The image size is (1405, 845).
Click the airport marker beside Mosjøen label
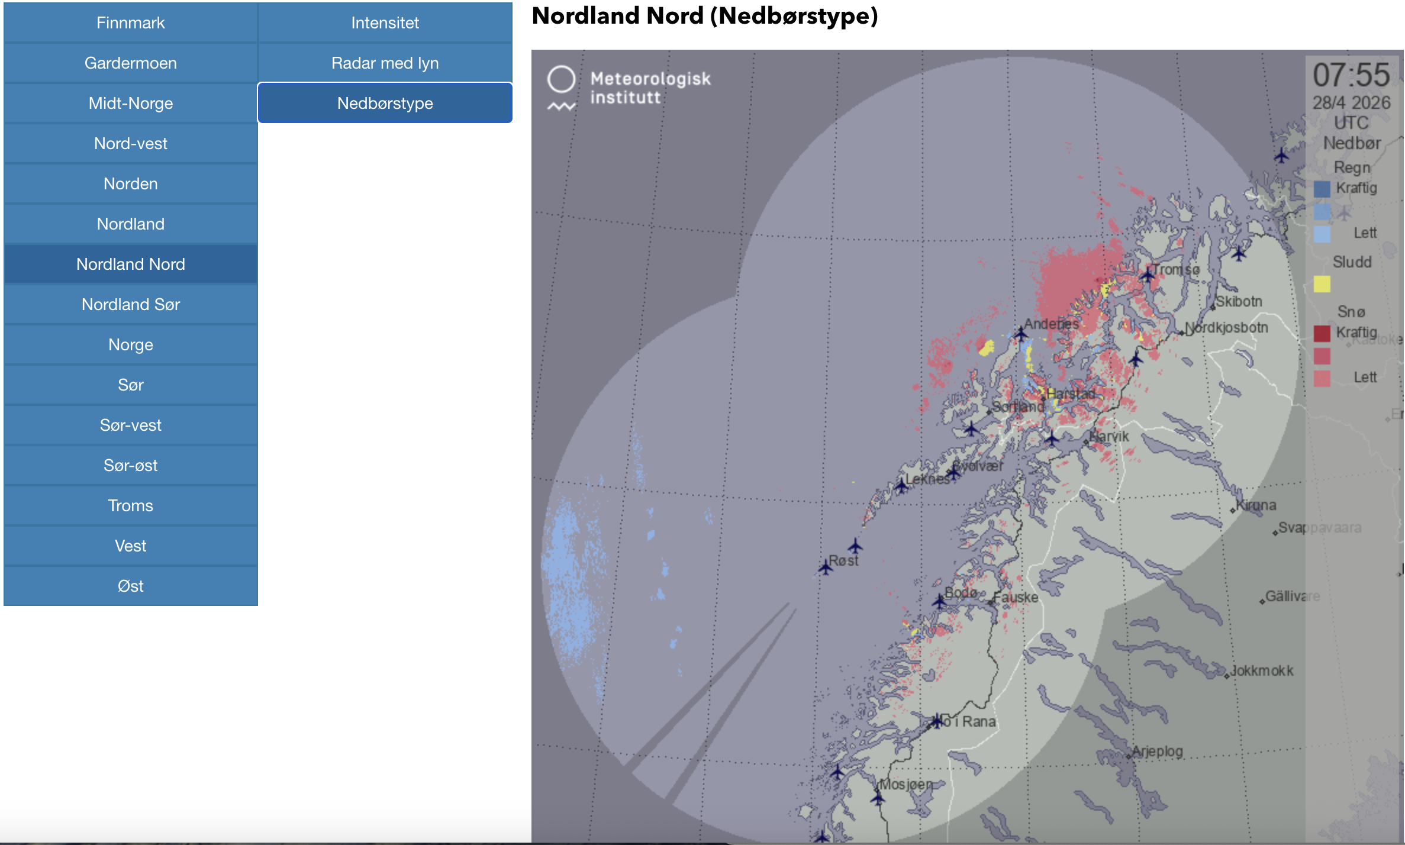pos(878,798)
